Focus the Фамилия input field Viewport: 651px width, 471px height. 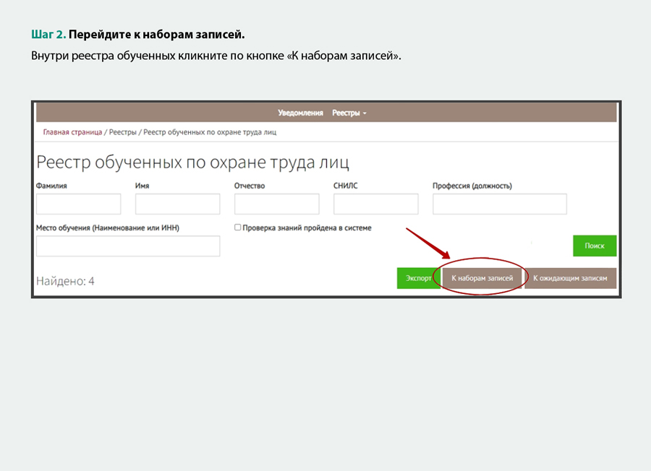[x=78, y=204]
